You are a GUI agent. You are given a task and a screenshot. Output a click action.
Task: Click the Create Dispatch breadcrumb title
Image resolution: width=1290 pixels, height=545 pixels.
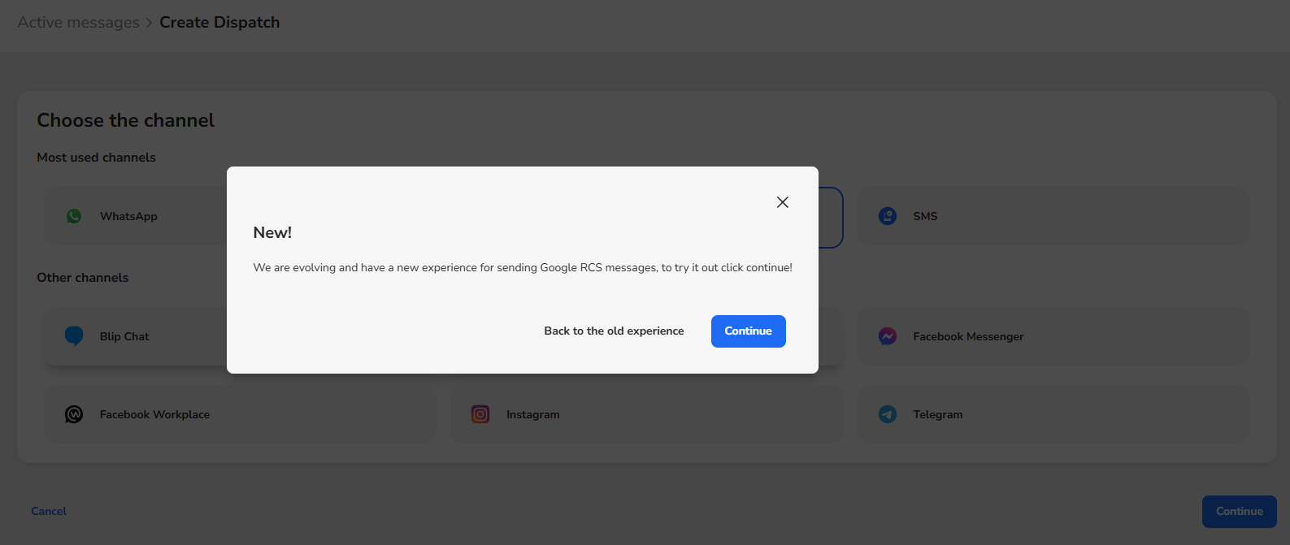[219, 23]
